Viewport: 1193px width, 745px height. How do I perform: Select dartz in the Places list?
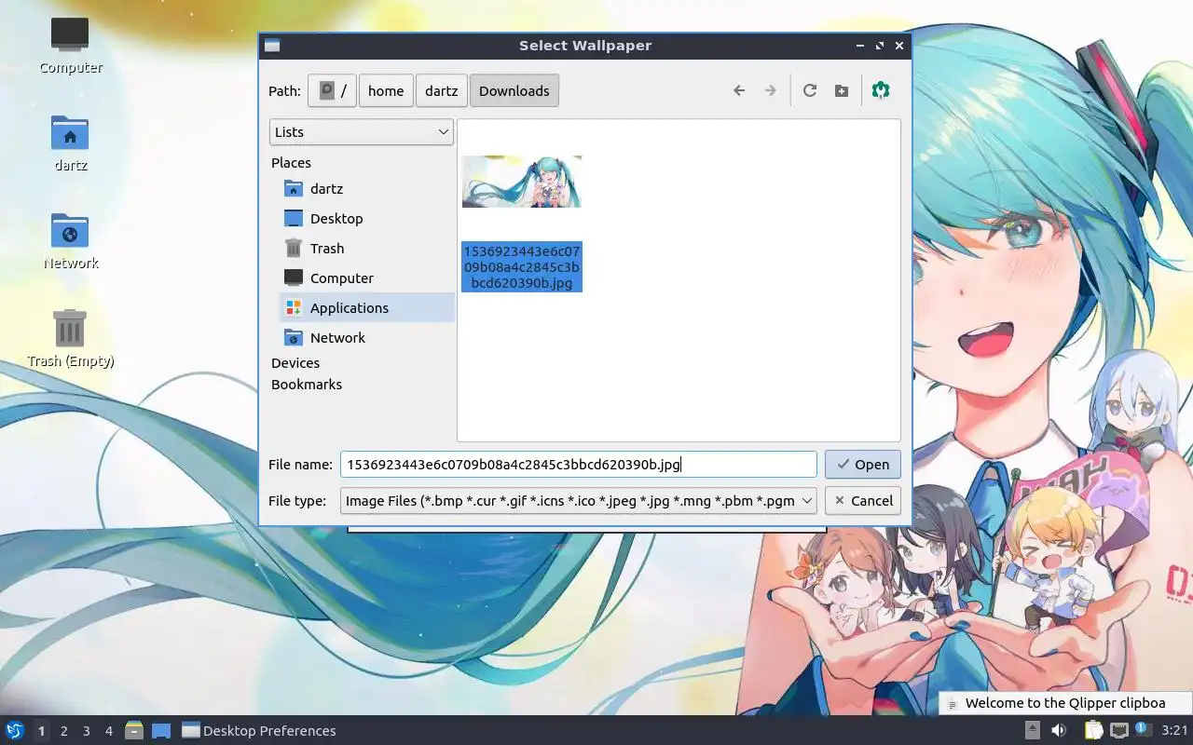point(366,188)
